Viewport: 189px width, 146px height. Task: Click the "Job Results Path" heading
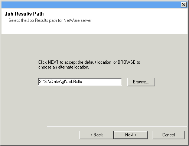[24, 14]
